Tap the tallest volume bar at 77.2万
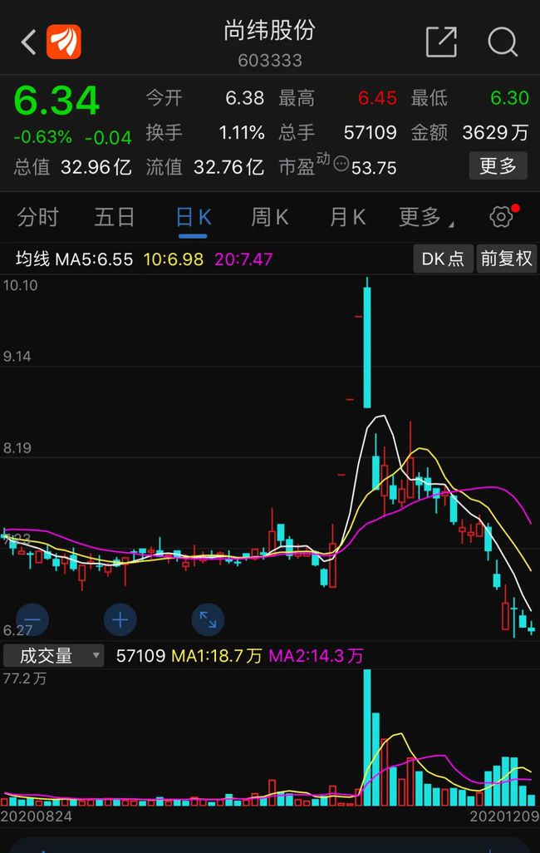The width and height of the screenshot is (540, 853). [367, 737]
